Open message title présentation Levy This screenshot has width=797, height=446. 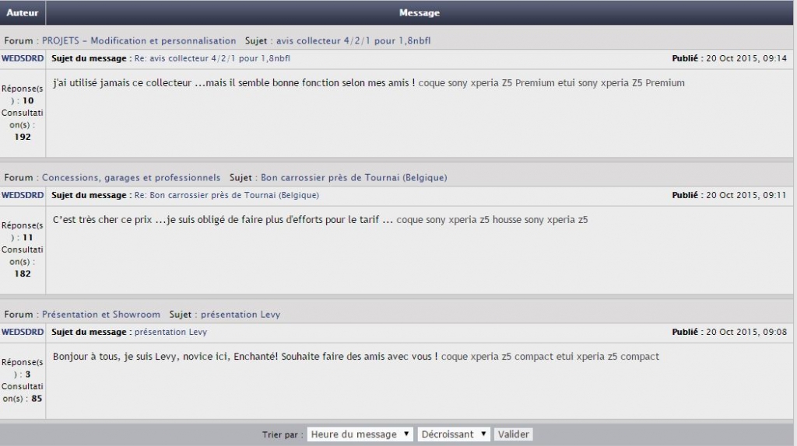pos(170,333)
